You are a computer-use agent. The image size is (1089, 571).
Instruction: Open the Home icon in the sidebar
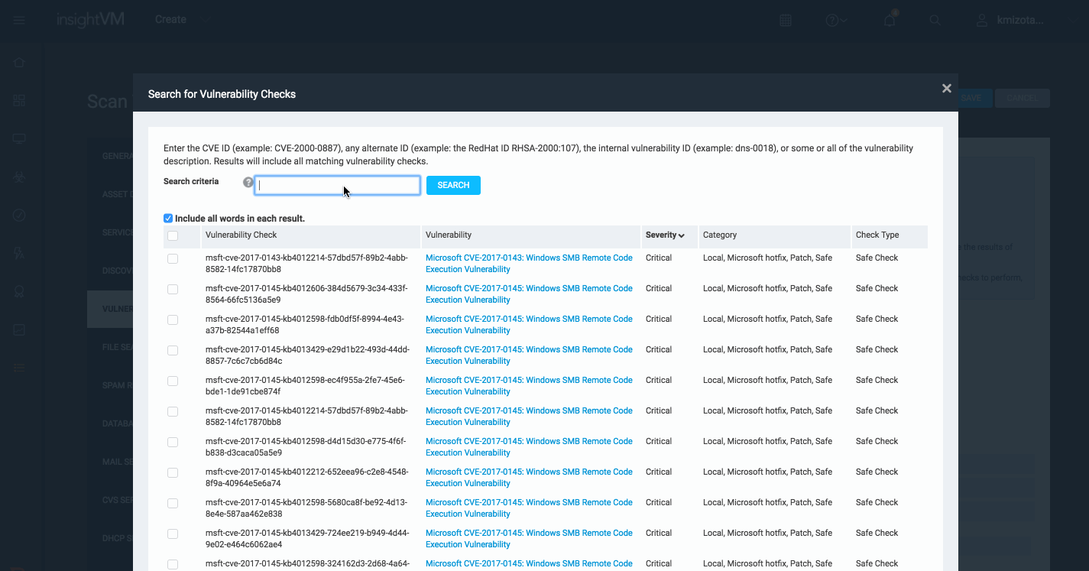[18, 62]
